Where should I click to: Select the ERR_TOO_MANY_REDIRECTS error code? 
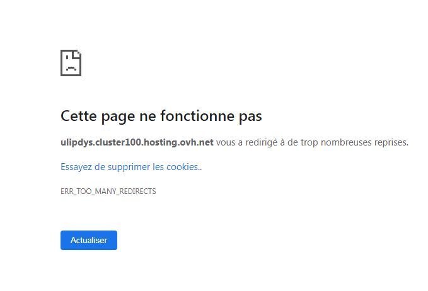click(108, 191)
